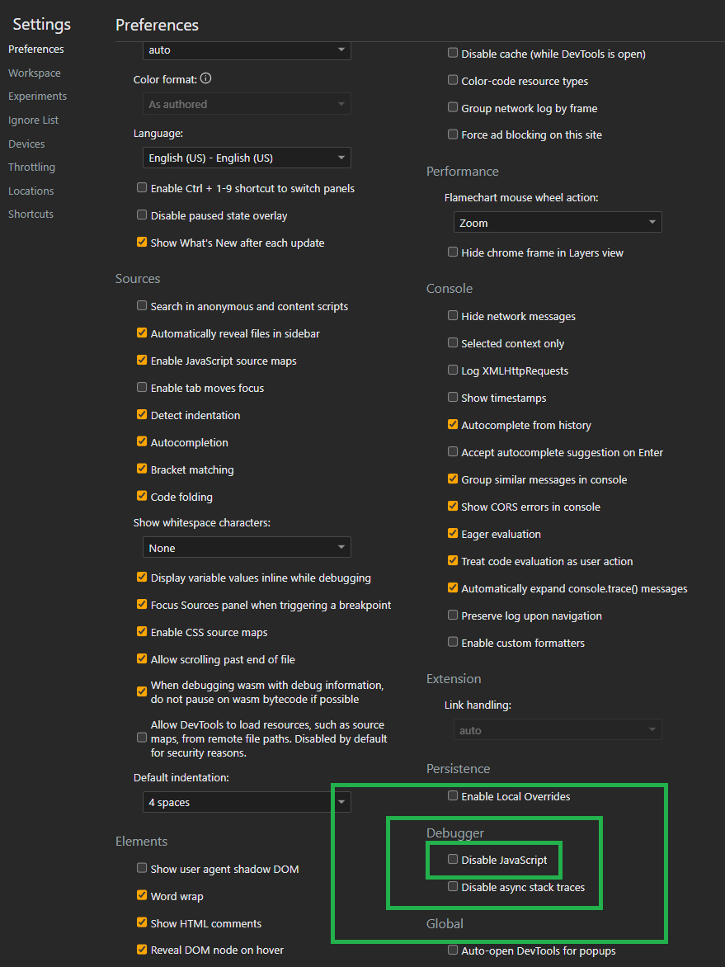
Task: Turn off Word wrap checkbox
Action: 142,895
